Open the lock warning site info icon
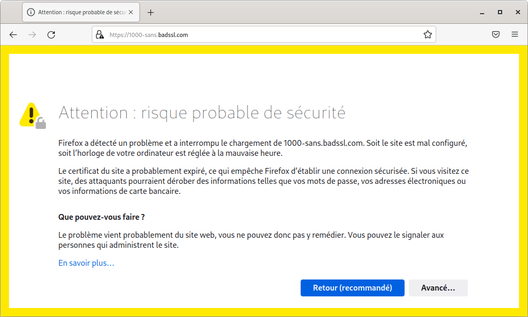The image size is (528, 317). tap(100, 35)
